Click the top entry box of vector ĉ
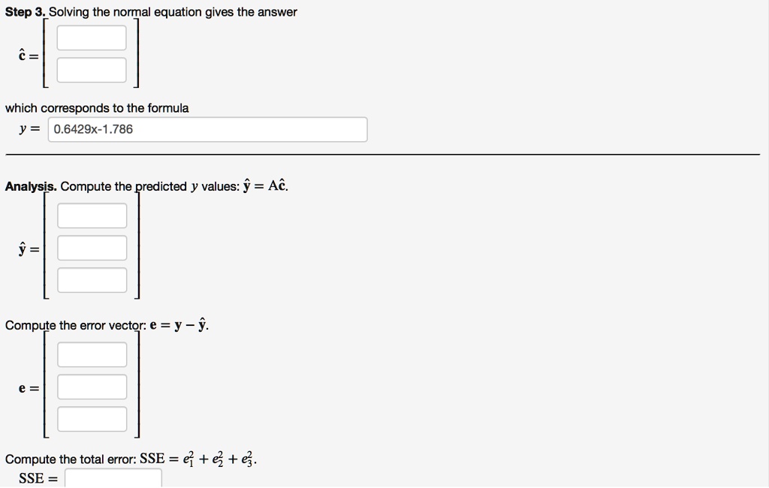Screen dimensions: 769x488 pos(91,37)
